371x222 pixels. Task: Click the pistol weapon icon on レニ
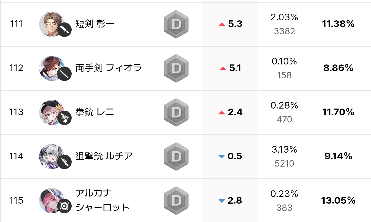click(64, 118)
